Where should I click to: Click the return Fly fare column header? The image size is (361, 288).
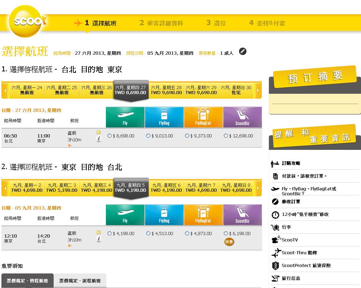coord(125,215)
